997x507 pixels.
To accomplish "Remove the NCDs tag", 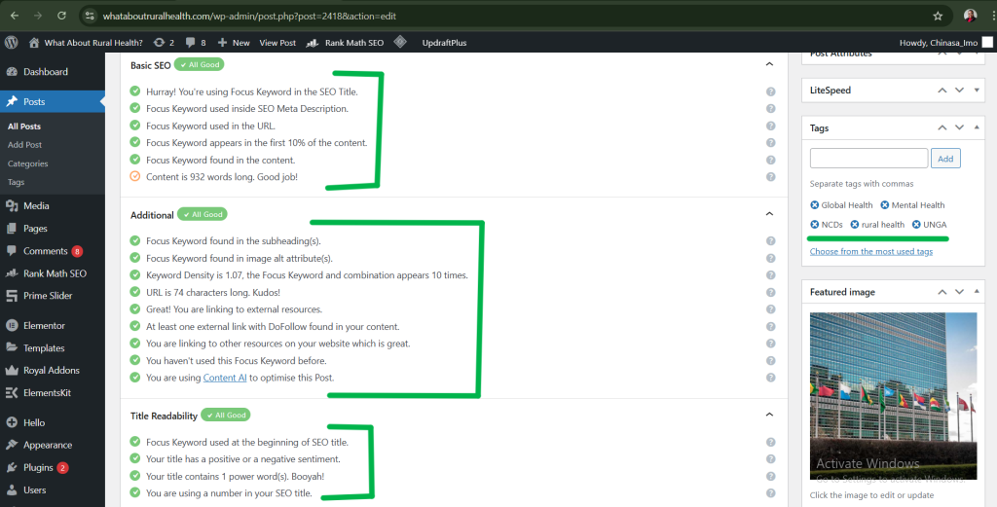I will 815,225.
